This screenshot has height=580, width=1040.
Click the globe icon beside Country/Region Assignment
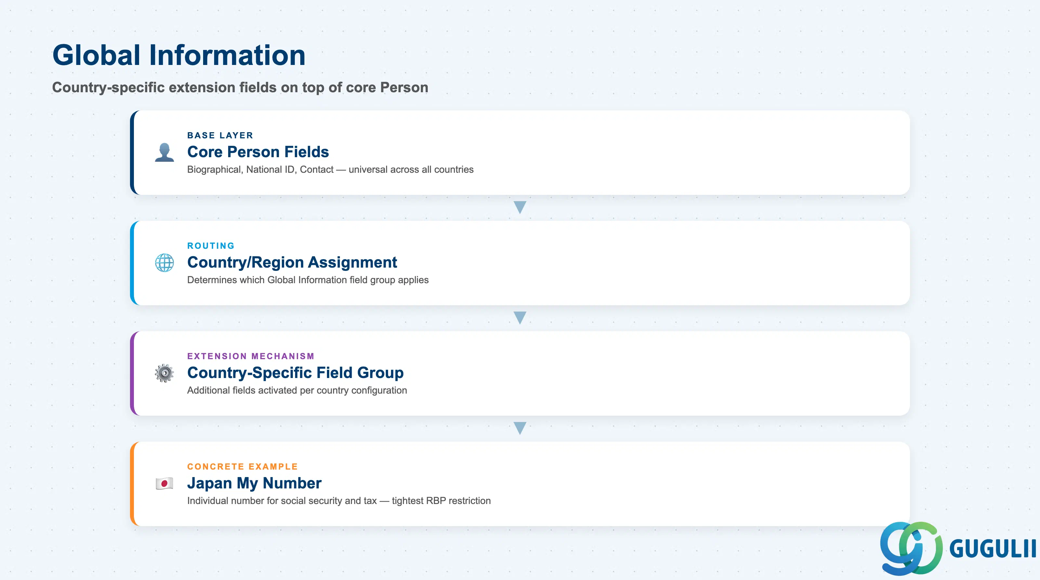coord(164,263)
